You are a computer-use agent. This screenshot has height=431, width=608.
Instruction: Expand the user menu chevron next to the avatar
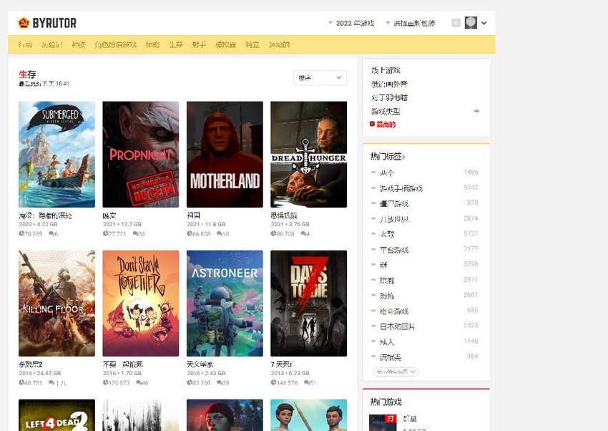[484, 23]
